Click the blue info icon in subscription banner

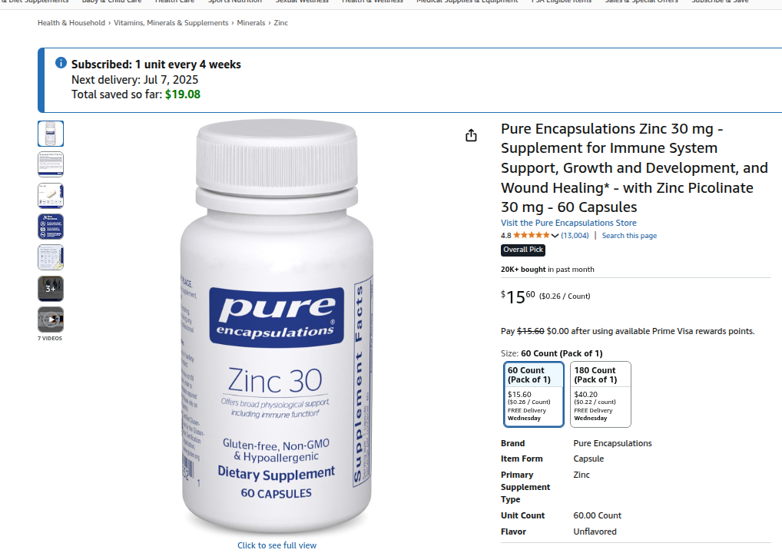(x=61, y=63)
